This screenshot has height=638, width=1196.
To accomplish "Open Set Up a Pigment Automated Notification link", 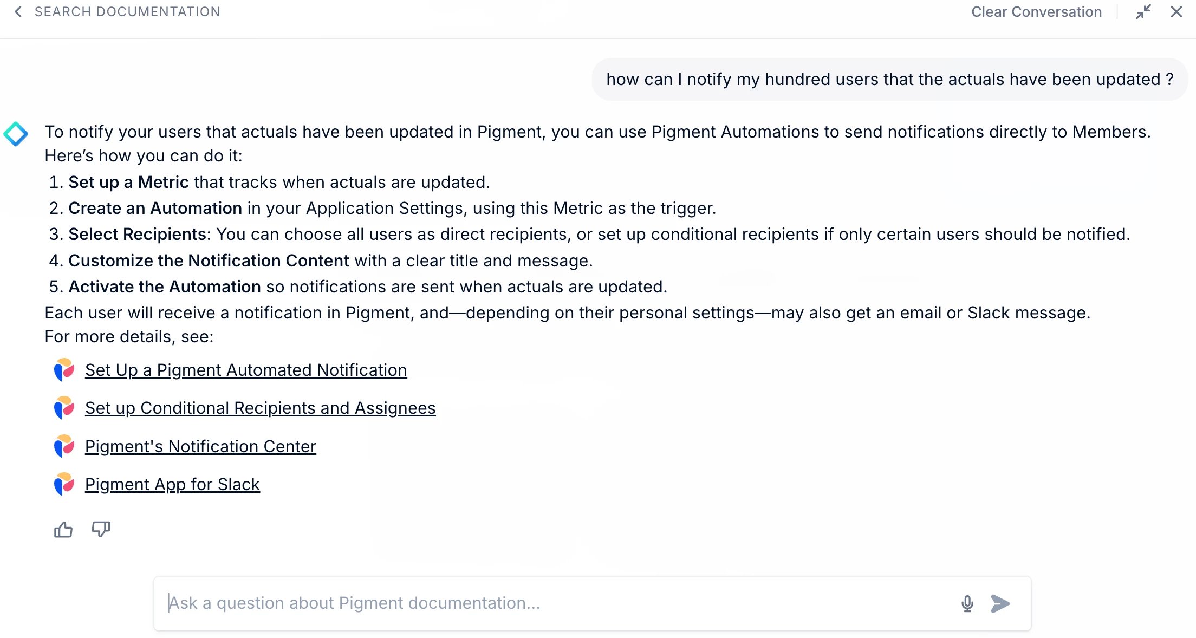I will (246, 370).
